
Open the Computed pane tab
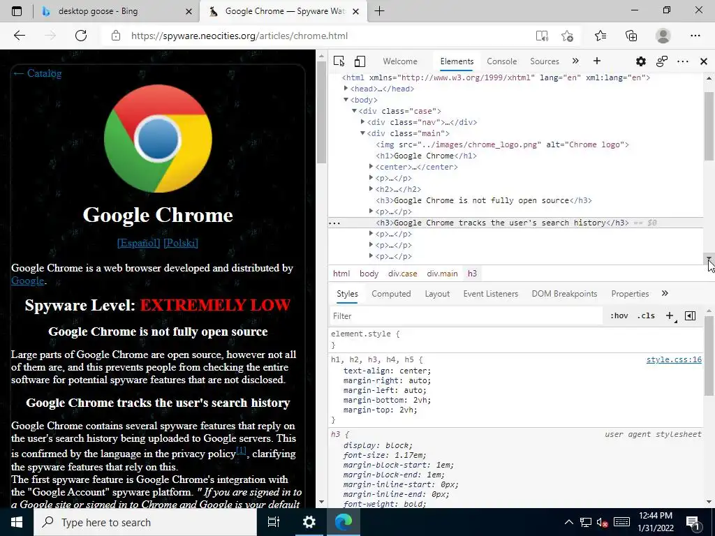[391, 294]
